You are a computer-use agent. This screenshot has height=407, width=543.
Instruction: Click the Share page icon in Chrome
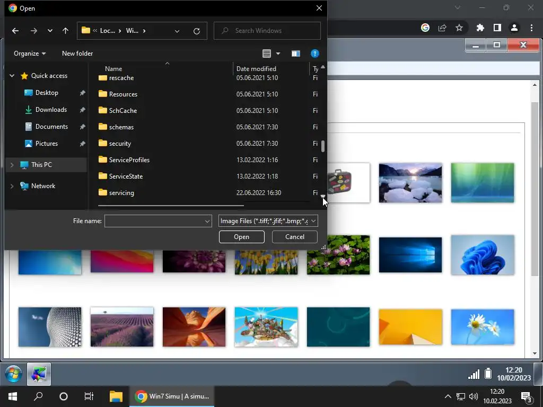tap(442, 28)
